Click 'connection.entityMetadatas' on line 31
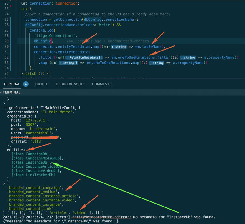245x224 pixels. (x=62, y=52)
